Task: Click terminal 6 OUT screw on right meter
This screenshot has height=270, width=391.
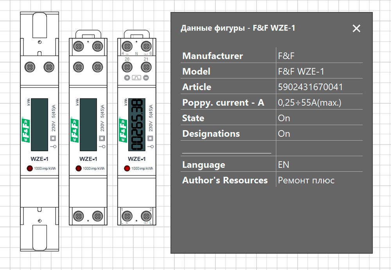Action: click(x=146, y=46)
